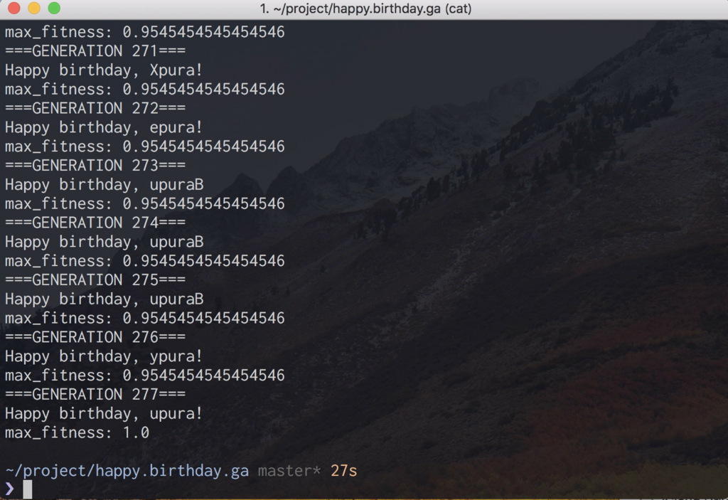728x500 pixels.
Task: Click the 'max_fitness: 1.0' result line
Action: [x=77, y=432]
